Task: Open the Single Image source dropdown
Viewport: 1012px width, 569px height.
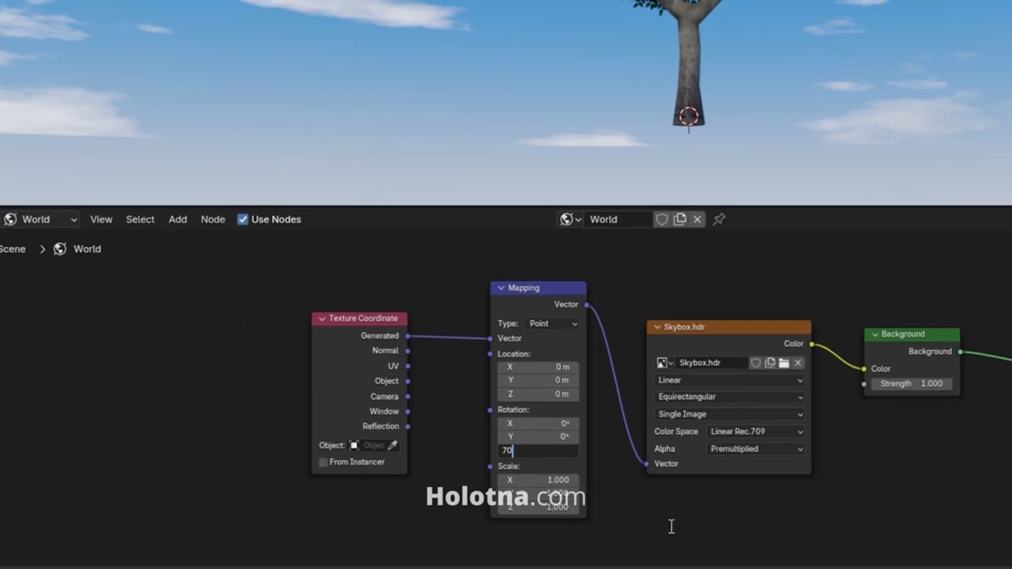Action: (730, 414)
